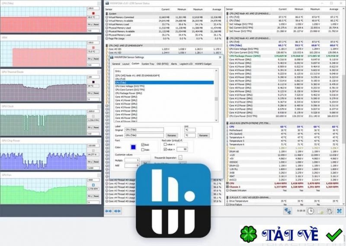Click the Multiply value input field

click(132, 160)
